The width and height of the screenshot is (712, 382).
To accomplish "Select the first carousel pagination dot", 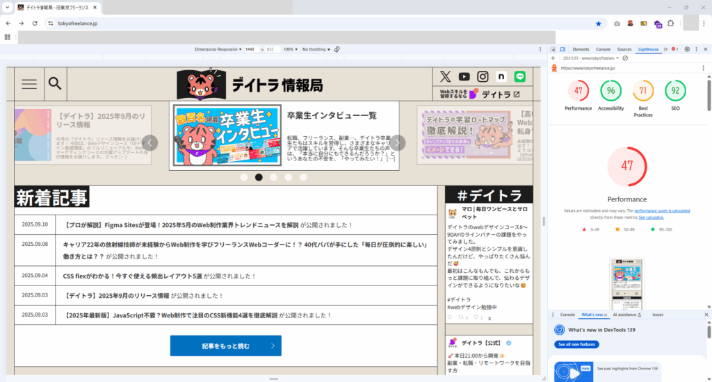I will (x=244, y=177).
